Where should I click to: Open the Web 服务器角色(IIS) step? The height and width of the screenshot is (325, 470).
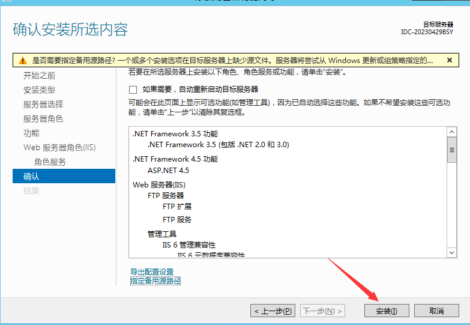59,147
